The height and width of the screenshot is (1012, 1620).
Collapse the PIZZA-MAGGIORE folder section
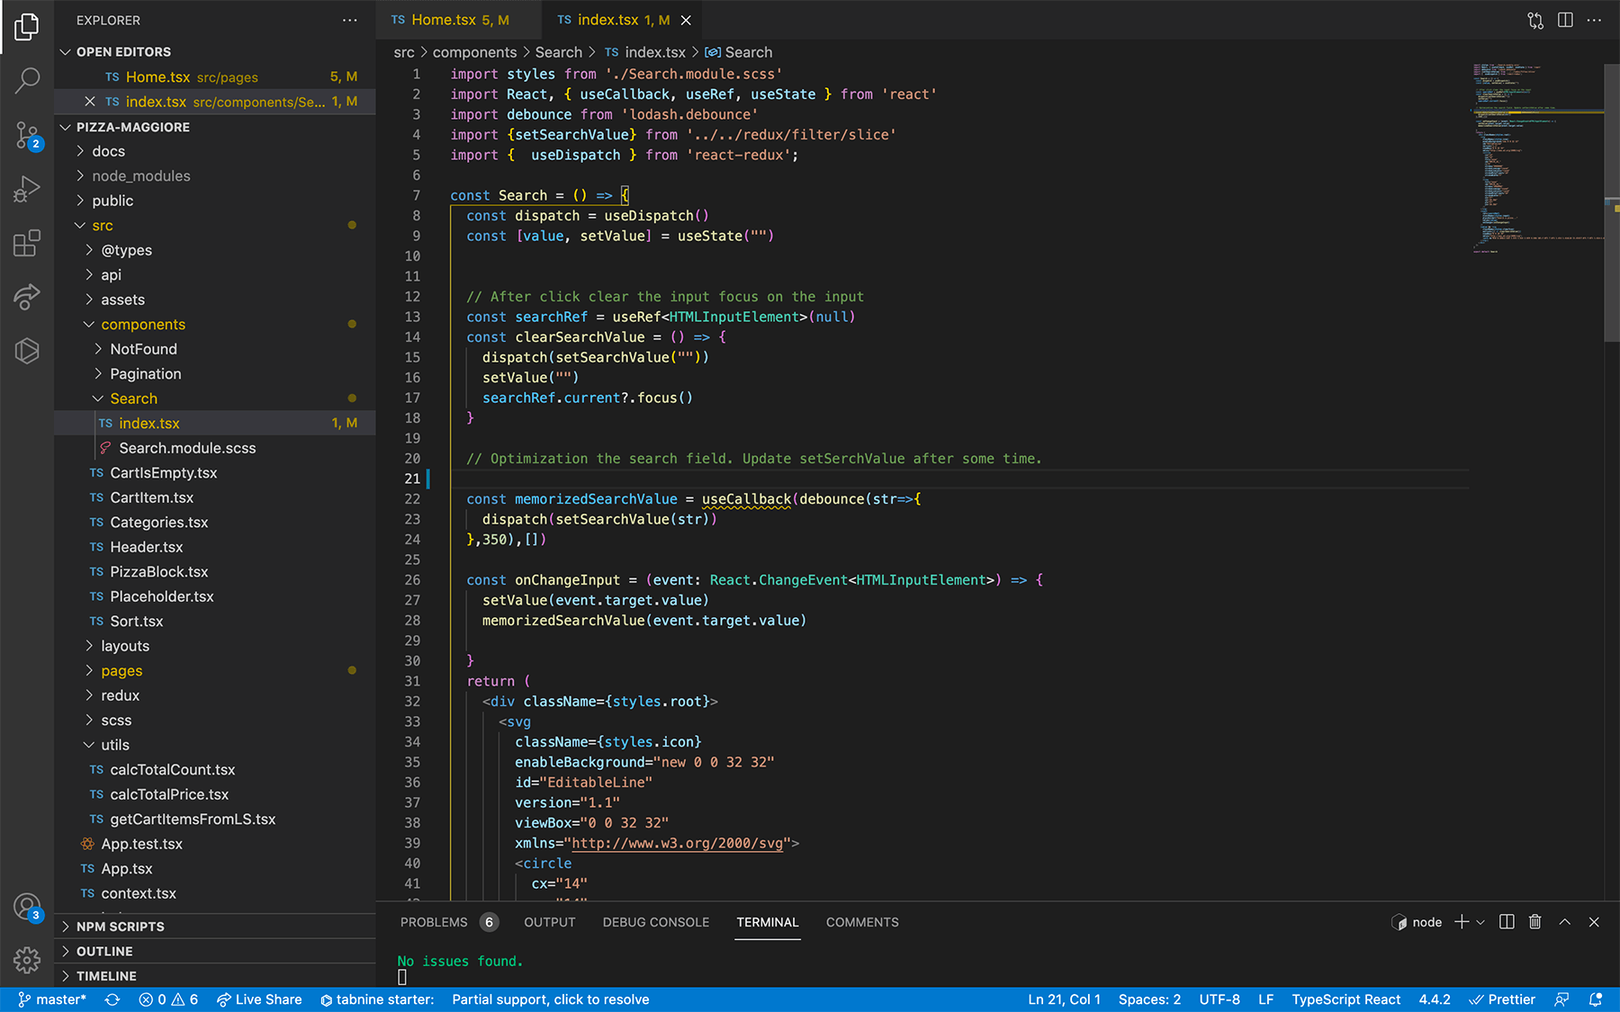(215, 127)
